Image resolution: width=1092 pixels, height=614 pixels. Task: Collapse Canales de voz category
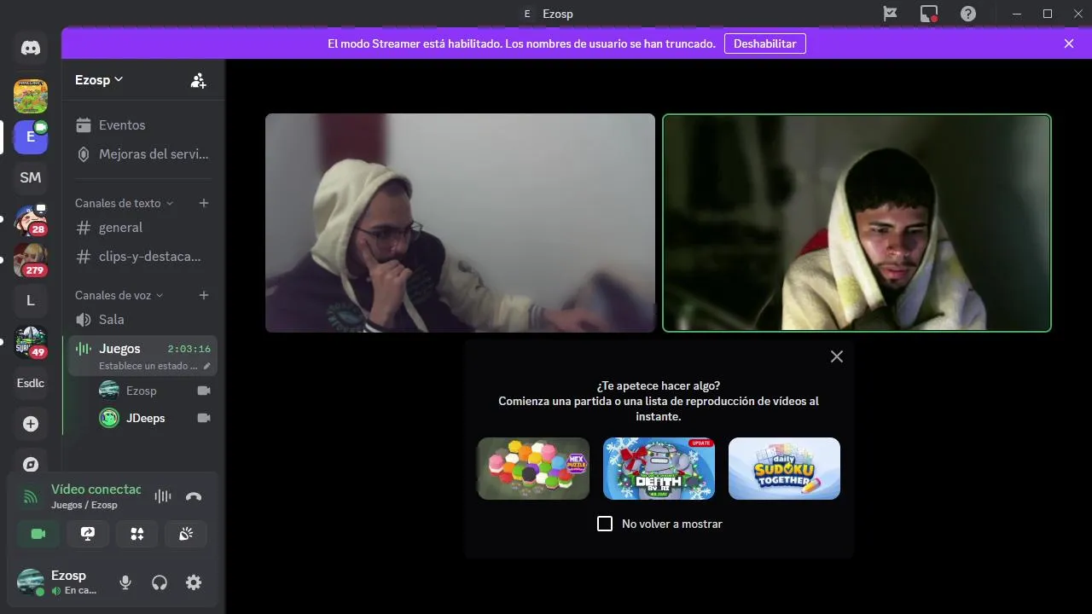pos(119,295)
